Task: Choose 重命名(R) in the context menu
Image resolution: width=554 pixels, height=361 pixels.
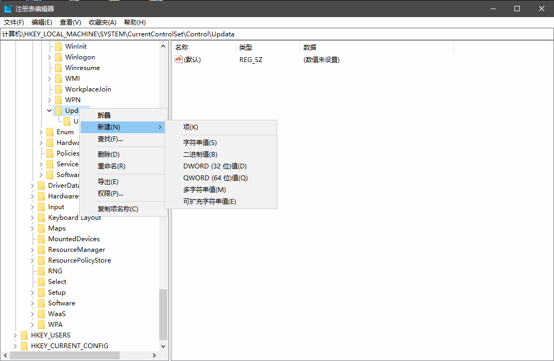Action: tap(122, 166)
